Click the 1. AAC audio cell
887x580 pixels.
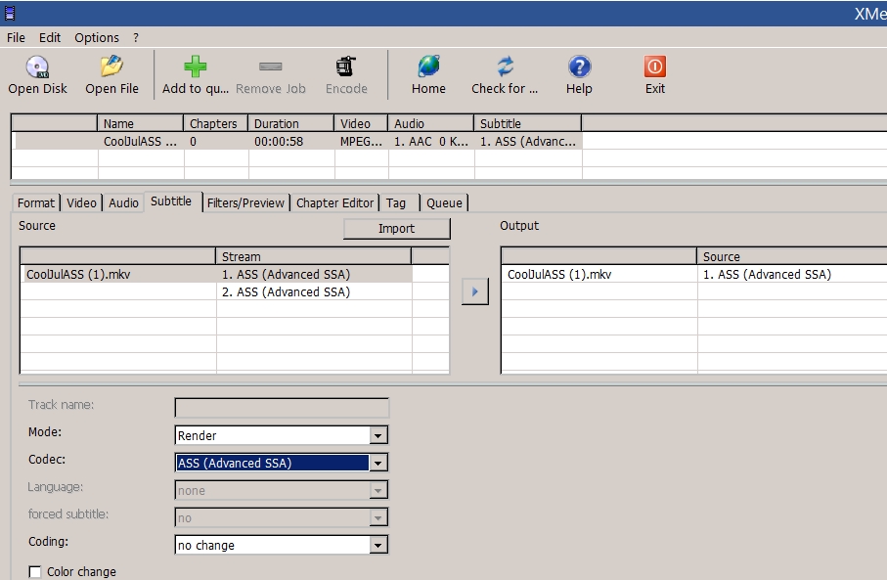pyautogui.click(x=431, y=142)
